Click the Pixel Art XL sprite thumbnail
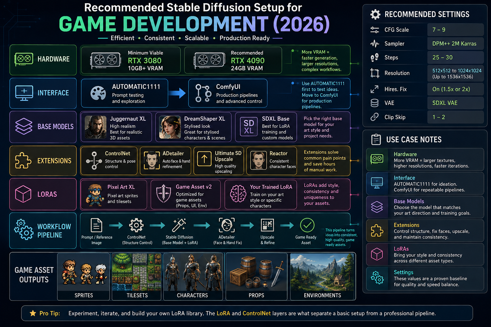Image resolution: width=491 pixels, height=327 pixels. (95, 195)
